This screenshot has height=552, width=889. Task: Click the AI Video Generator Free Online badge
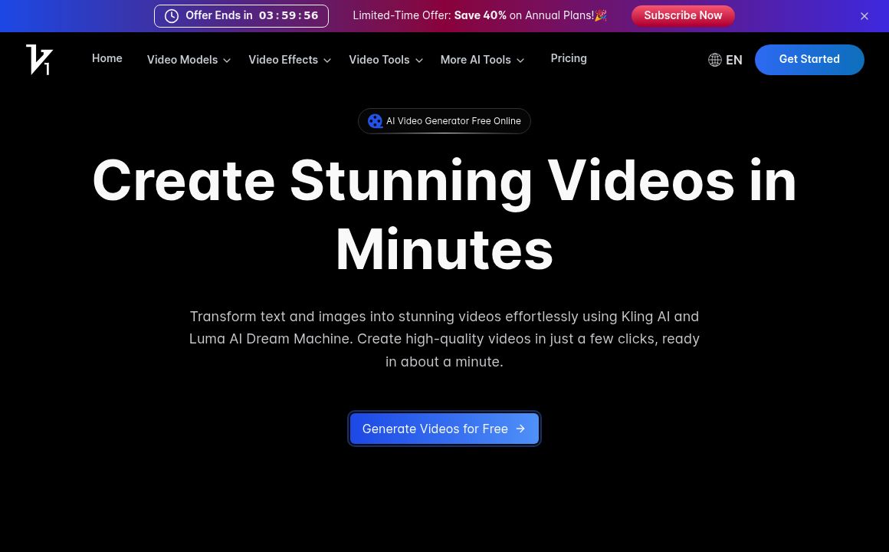[444, 120]
